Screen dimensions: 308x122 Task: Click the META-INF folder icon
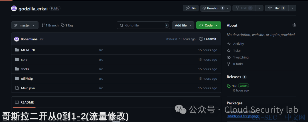(17, 50)
